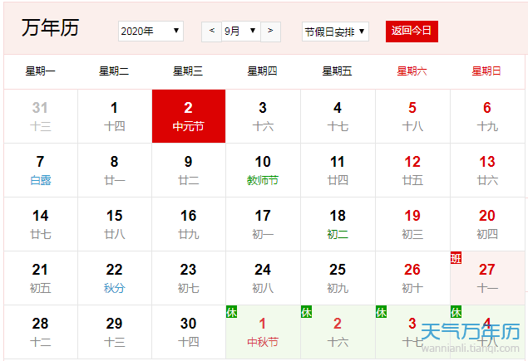Select September 4 十七
The height and width of the screenshot is (361, 528).
338,116
